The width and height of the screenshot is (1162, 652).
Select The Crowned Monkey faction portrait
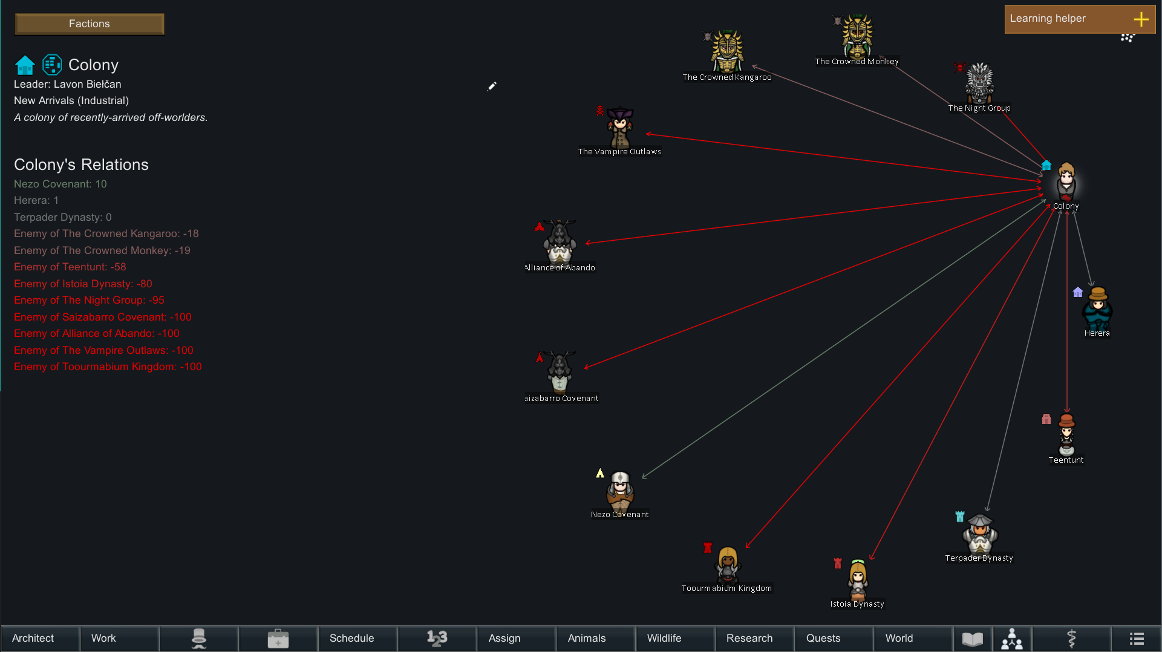857,36
